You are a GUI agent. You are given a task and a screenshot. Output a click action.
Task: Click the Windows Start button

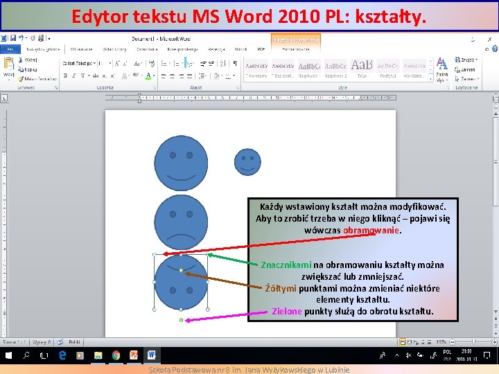coord(8,355)
